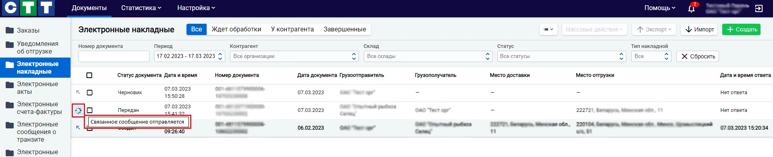Select the Все tab
This screenshot has width=773, height=157.
(197, 29)
